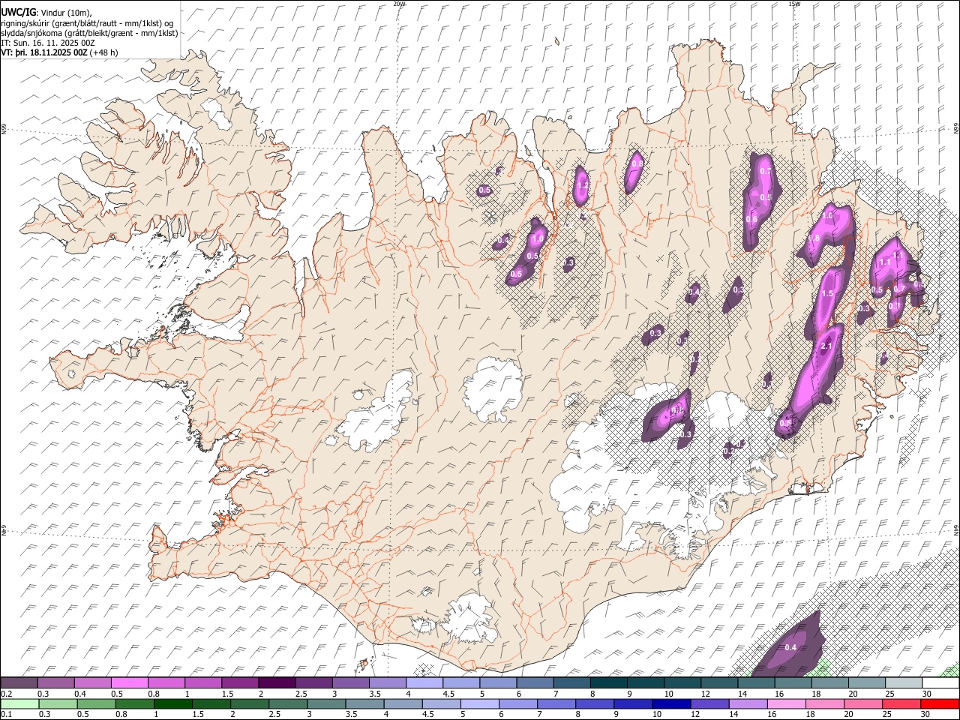The width and height of the screenshot is (960, 720).
Task: Pick the 10 deep blue swatch in rain legend
Action: (x=670, y=703)
